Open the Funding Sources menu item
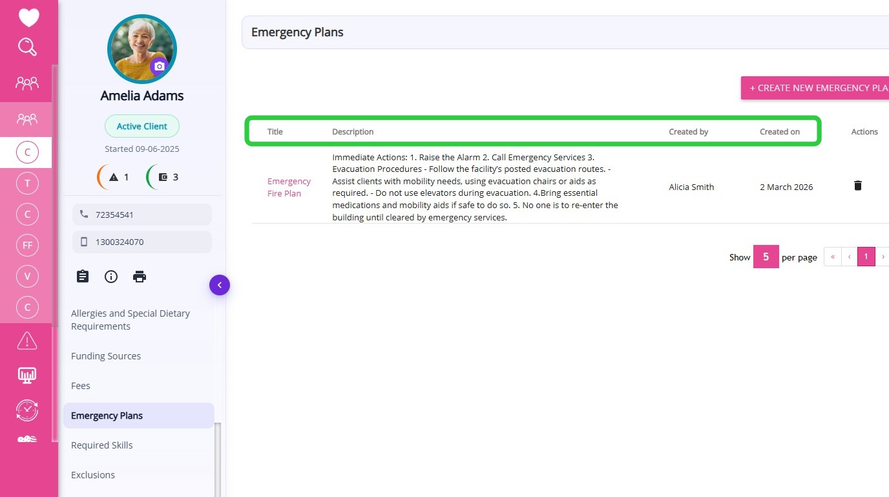This screenshot has height=497, width=889. pyautogui.click(x=106, y=356)
